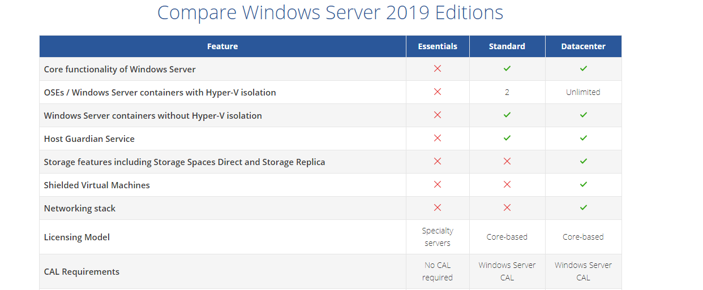Select the Networking stack label
The height and width of the screenshot is (290, 703).
pos(80,208)
